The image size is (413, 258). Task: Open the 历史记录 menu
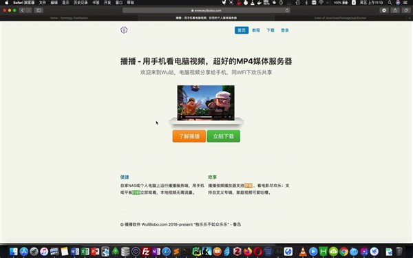[x=81, y=3]
